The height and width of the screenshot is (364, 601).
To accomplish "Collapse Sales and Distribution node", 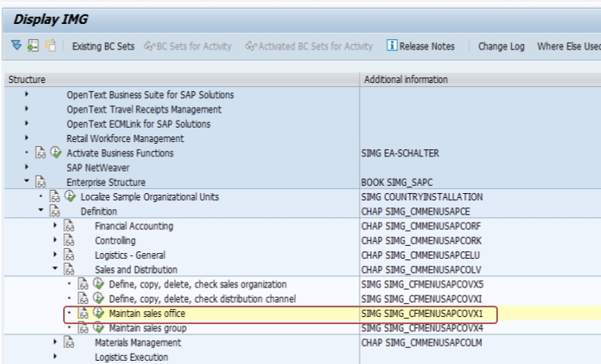I will point(55,268).
